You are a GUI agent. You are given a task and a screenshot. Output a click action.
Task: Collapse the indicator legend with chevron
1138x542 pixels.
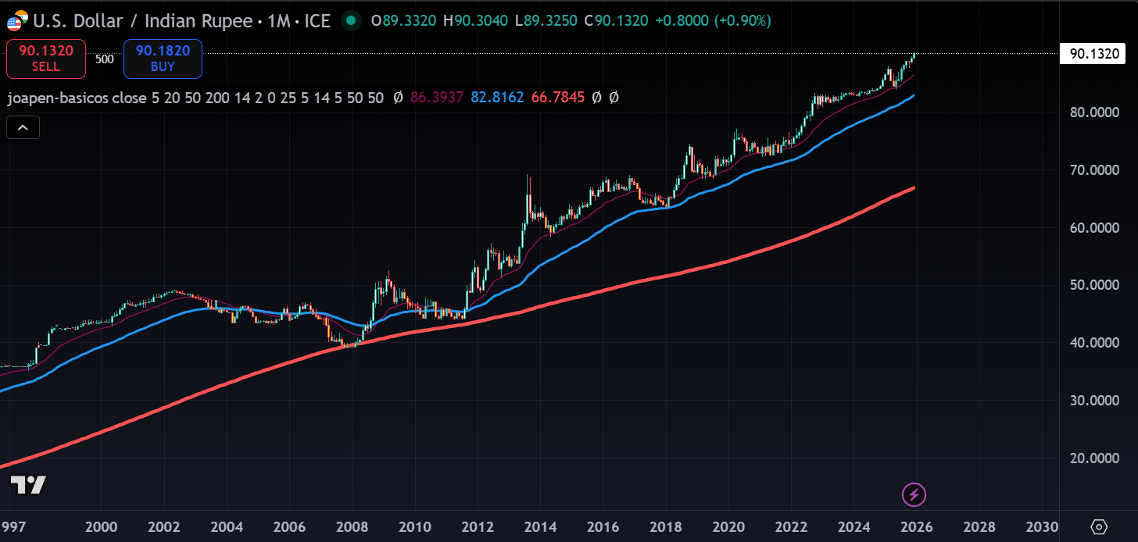(23, 127)
